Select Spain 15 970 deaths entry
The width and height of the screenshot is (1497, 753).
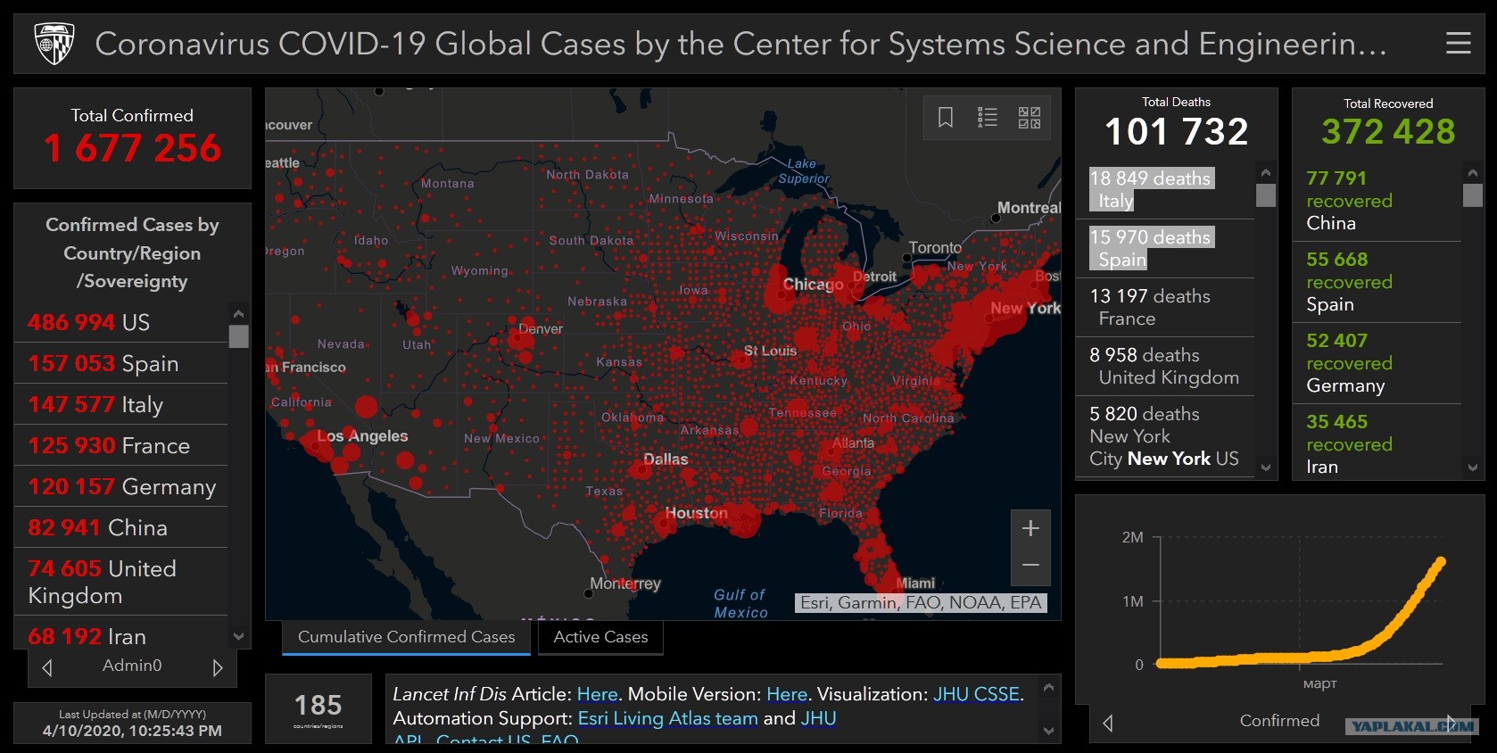point(1164,248)
